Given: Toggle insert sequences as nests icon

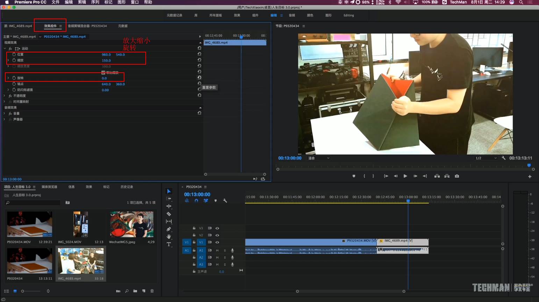Looking at the screenshot, I should tap(187, 201).
